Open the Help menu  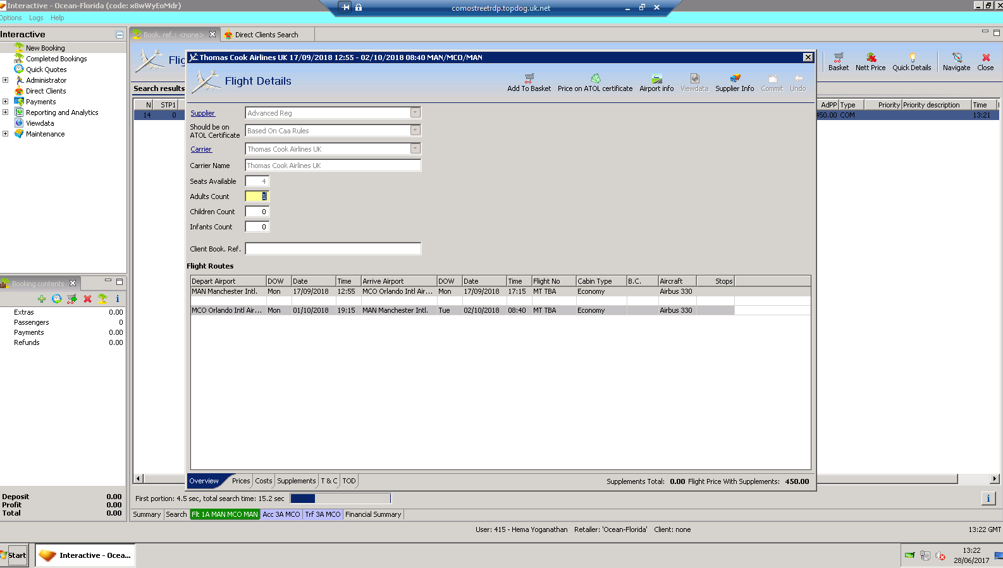pos(58,18)
